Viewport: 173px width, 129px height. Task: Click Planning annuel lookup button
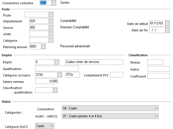pos(43,47)
